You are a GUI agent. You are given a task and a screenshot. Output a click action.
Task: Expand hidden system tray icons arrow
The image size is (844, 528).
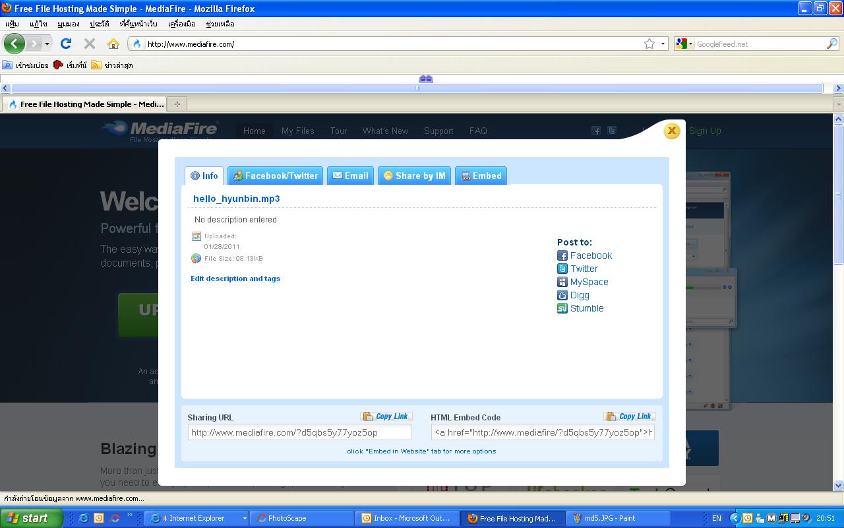pos(735,519)
